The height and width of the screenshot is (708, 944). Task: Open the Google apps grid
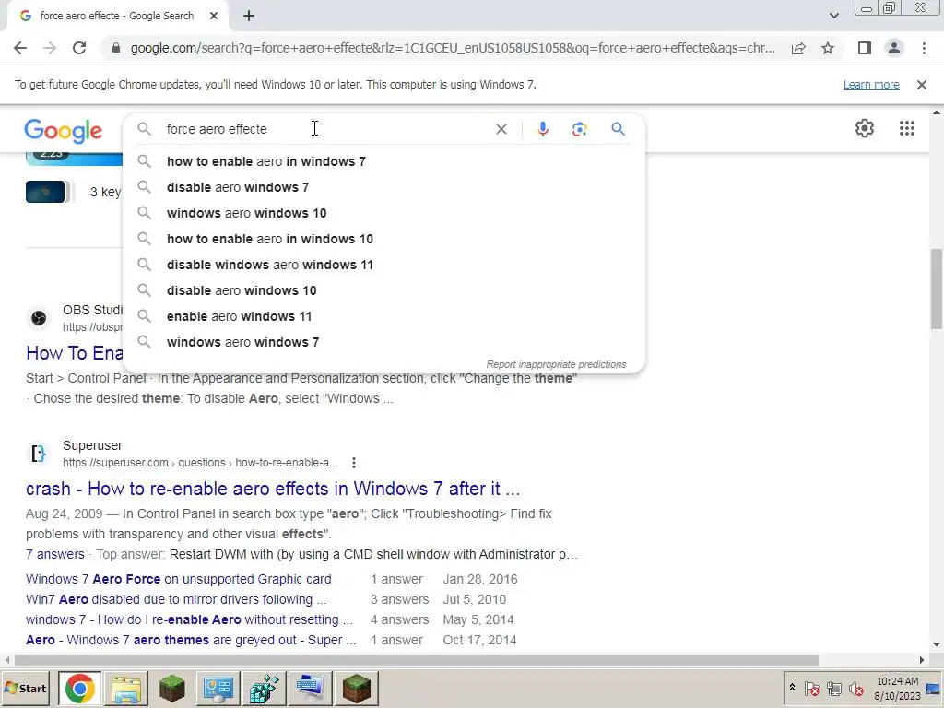click(x=907, y=128)
